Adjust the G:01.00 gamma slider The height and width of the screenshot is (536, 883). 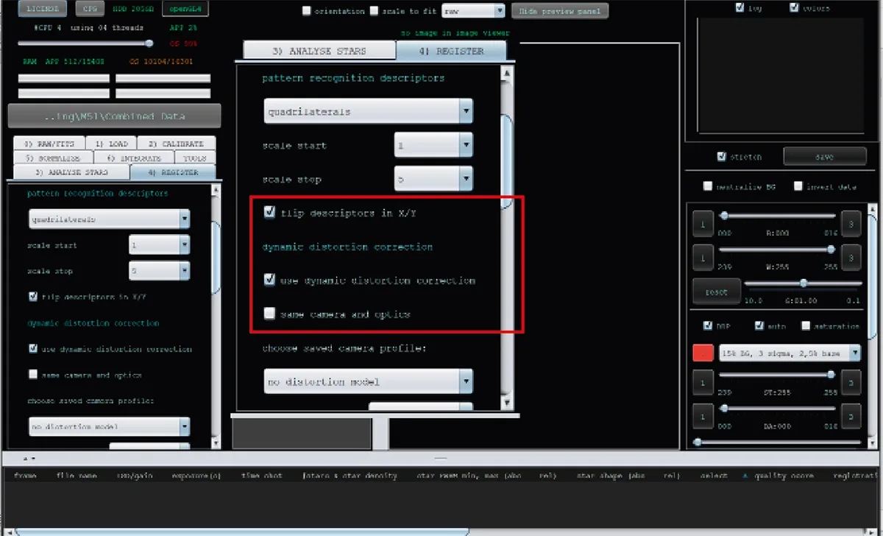[803, 283]
